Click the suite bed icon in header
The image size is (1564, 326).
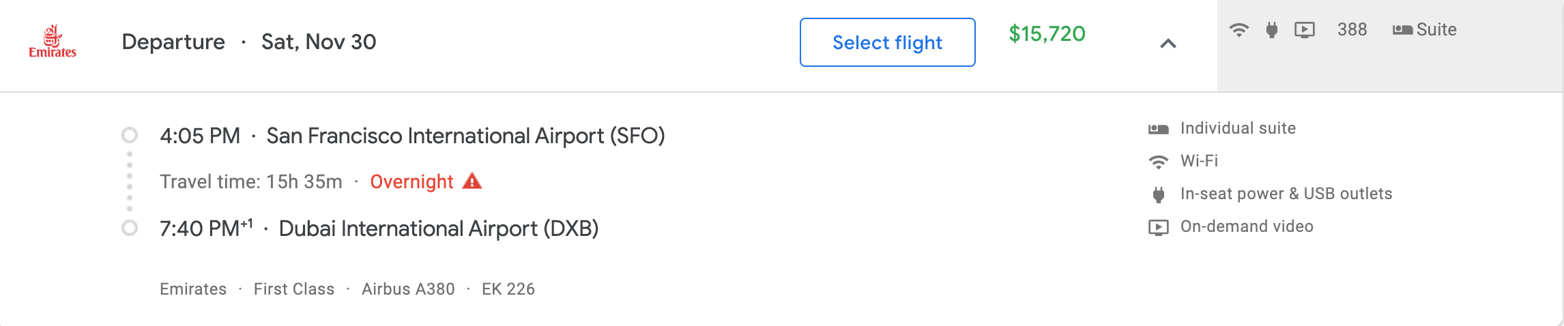pos(1402,30)
